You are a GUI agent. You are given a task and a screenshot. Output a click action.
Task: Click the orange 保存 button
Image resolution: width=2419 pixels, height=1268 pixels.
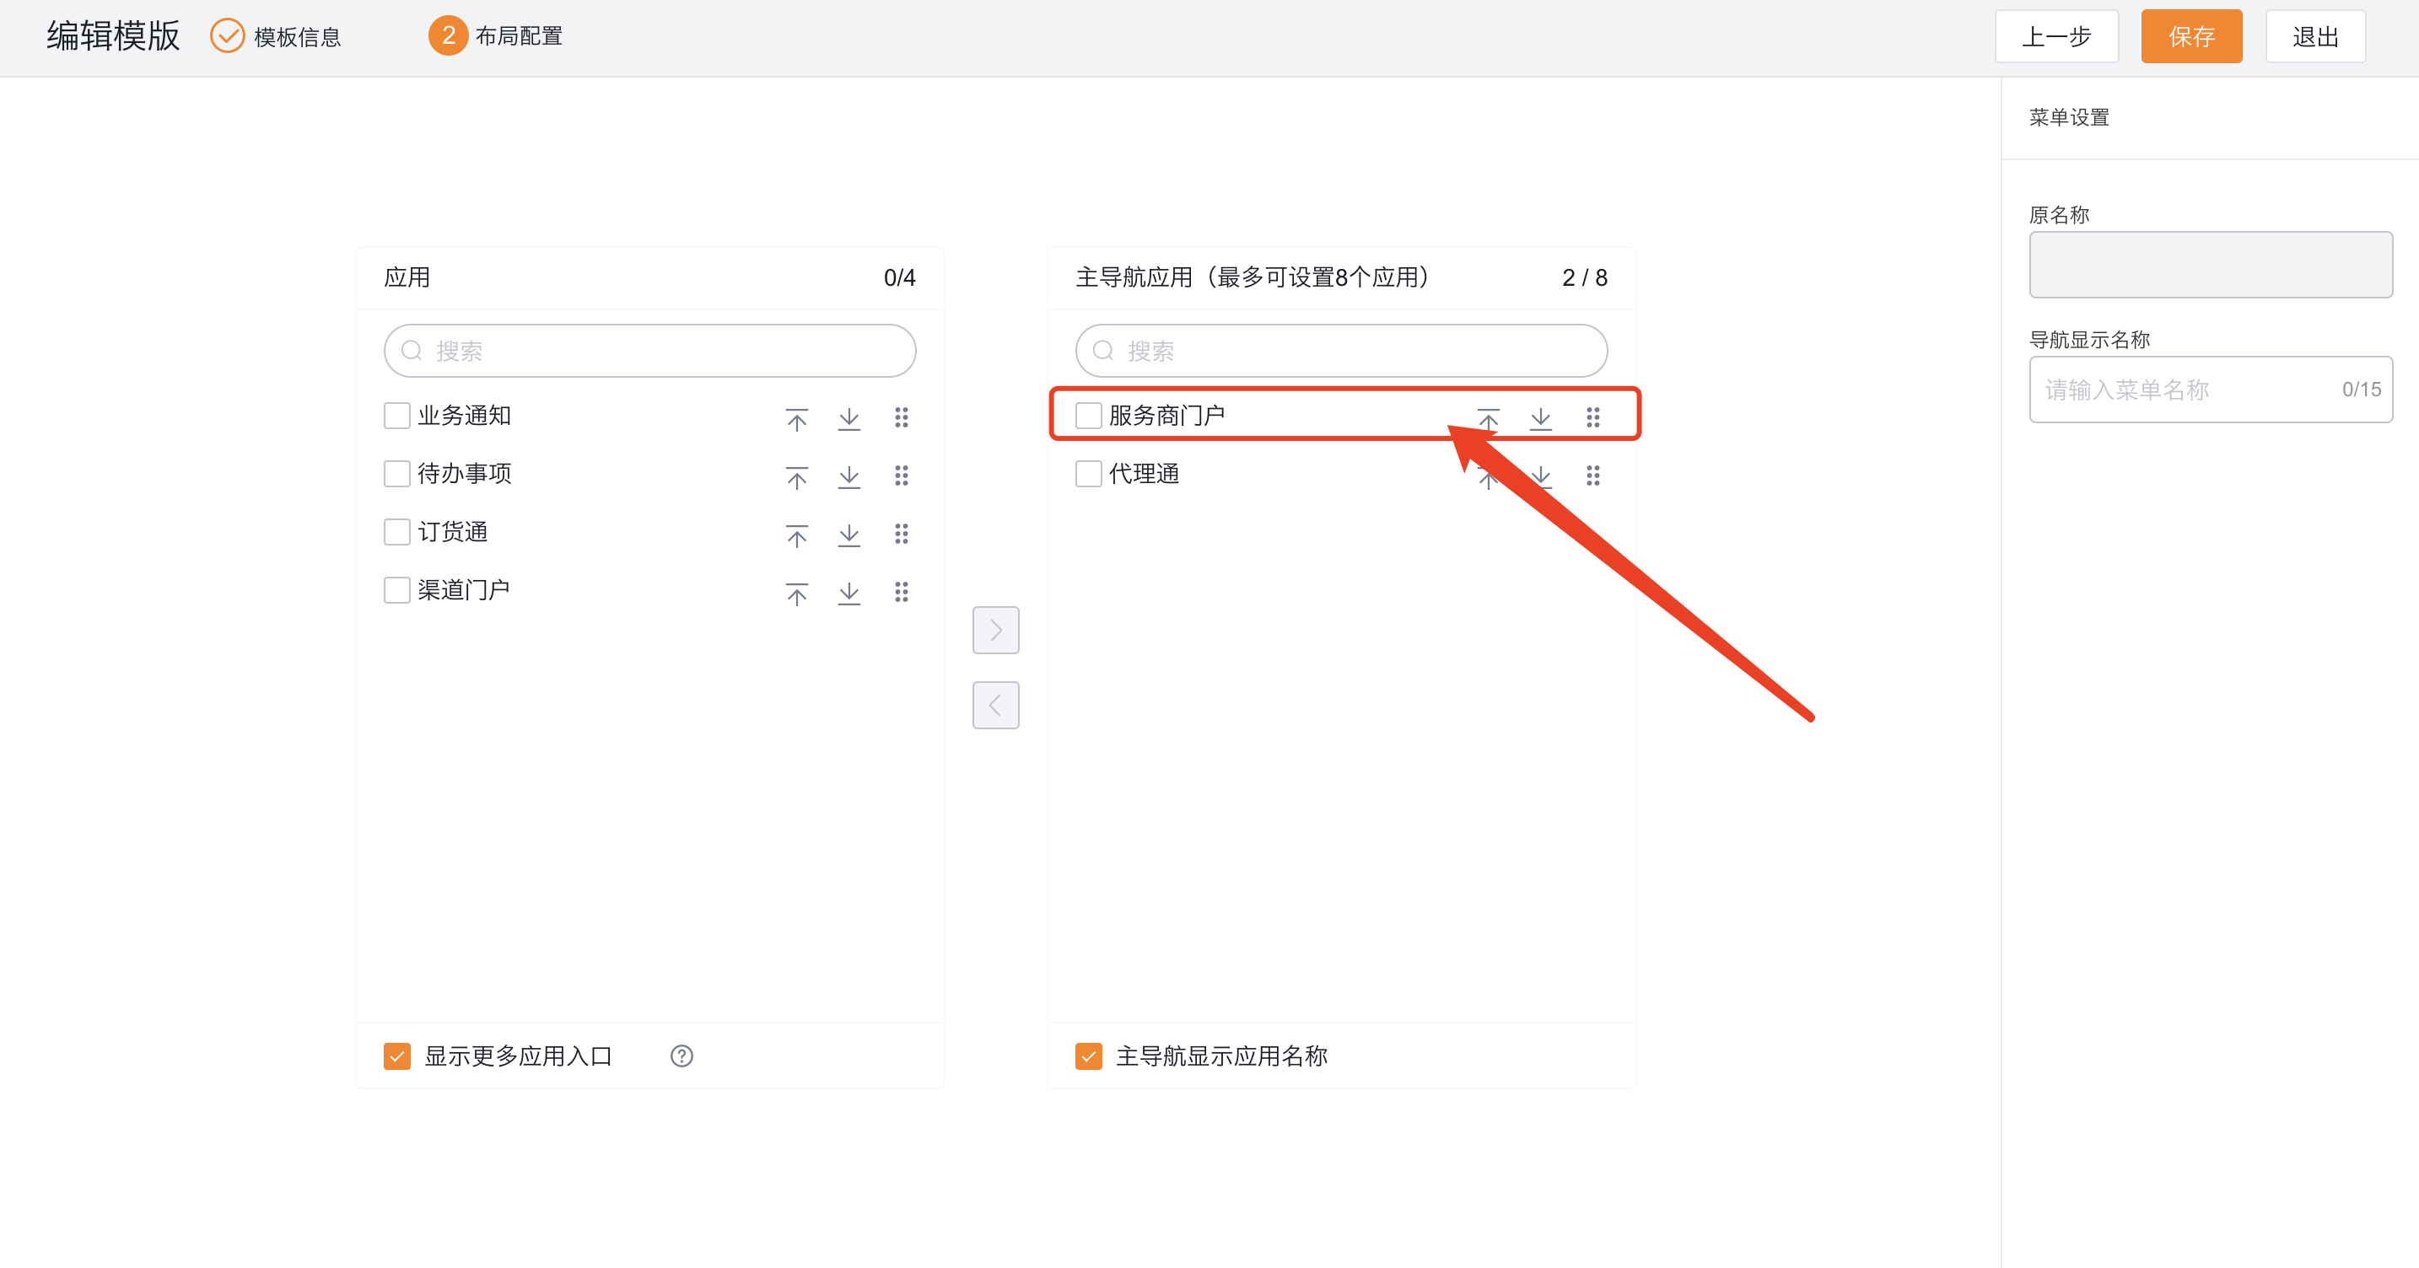click(2192, 36)
